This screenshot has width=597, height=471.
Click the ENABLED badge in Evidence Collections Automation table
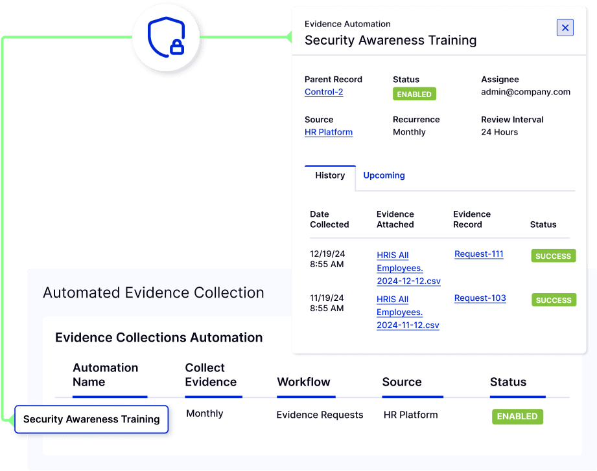pyautogui.click(x=517, y=416)
